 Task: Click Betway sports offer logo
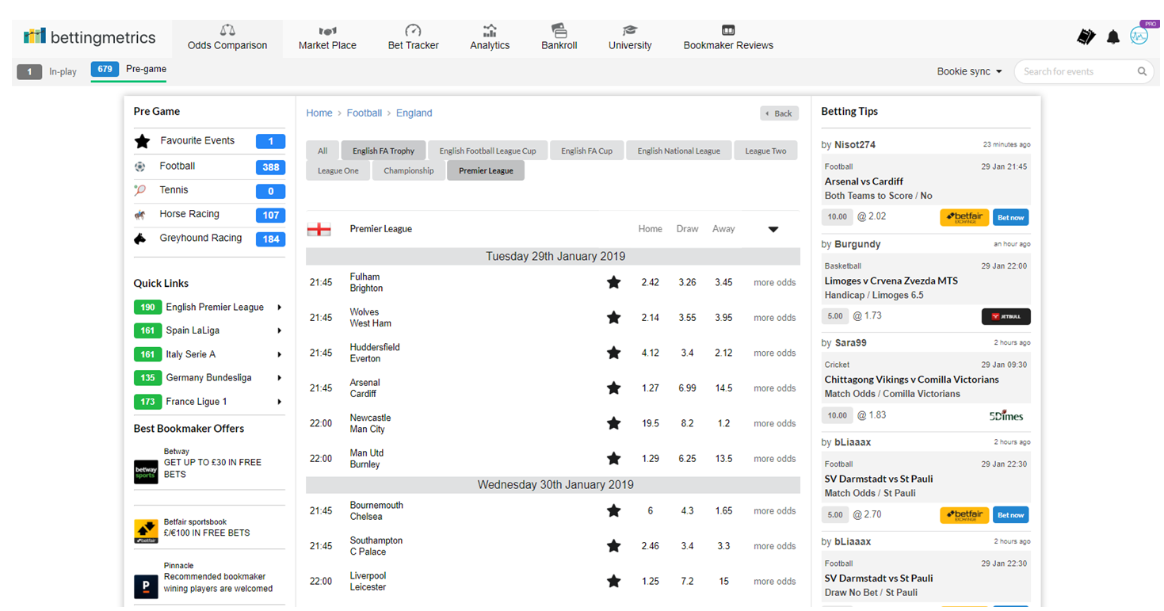click(146, 472)
